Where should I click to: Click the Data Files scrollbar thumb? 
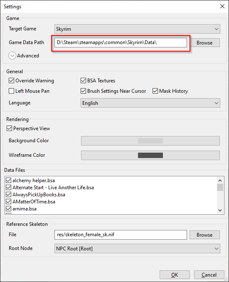click(x=220, y=187)
